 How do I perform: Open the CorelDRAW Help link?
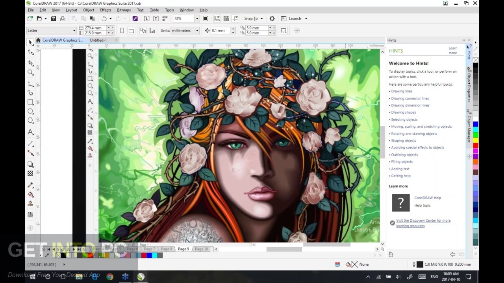coord(428,198)
